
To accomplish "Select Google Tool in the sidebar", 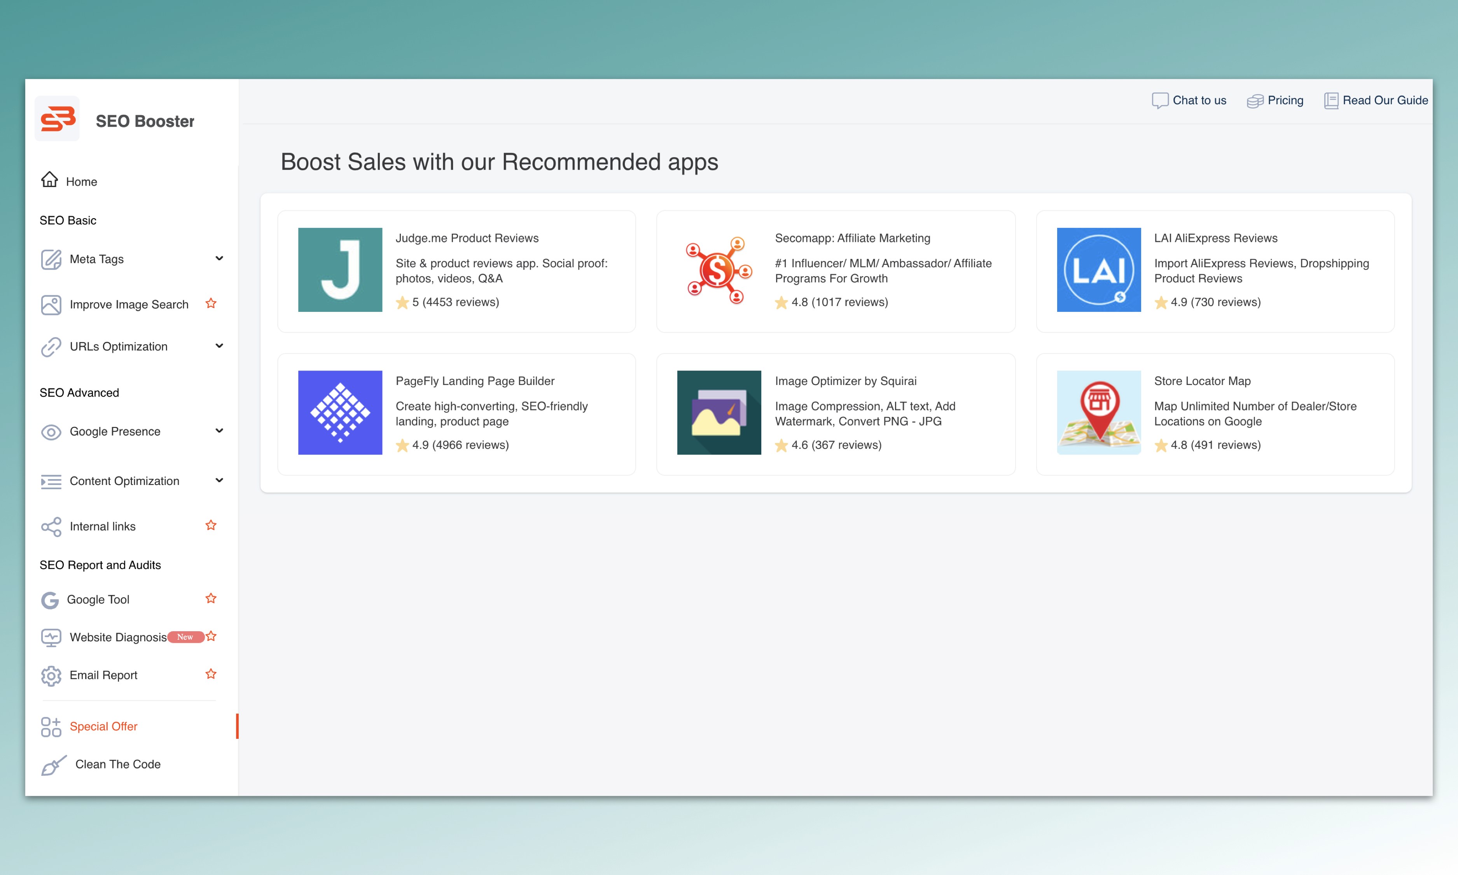I will tap(98, 600).
